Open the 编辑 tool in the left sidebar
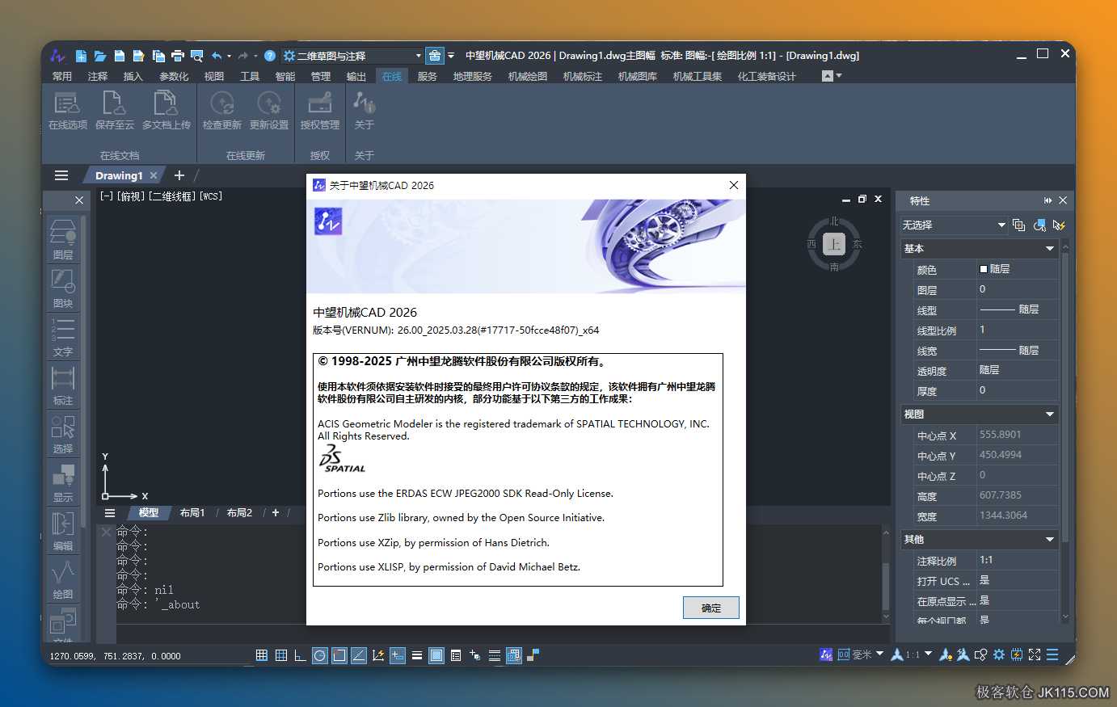Screen dimensions: 1117x707 point(63,530)
